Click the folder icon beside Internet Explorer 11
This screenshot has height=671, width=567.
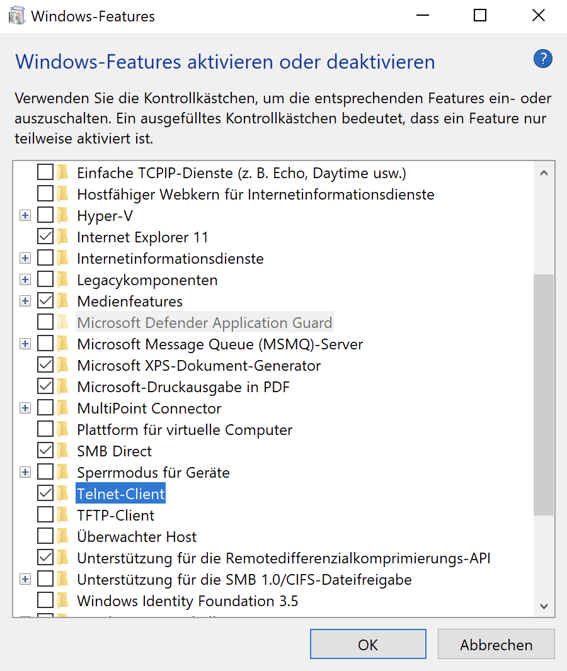pyautogui.click(x=63, y=237)
